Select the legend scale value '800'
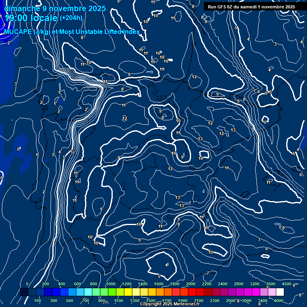307x307 pixels. [x=94, y=284]
